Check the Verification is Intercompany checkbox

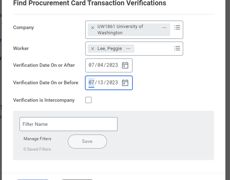(x=88, y=100)
